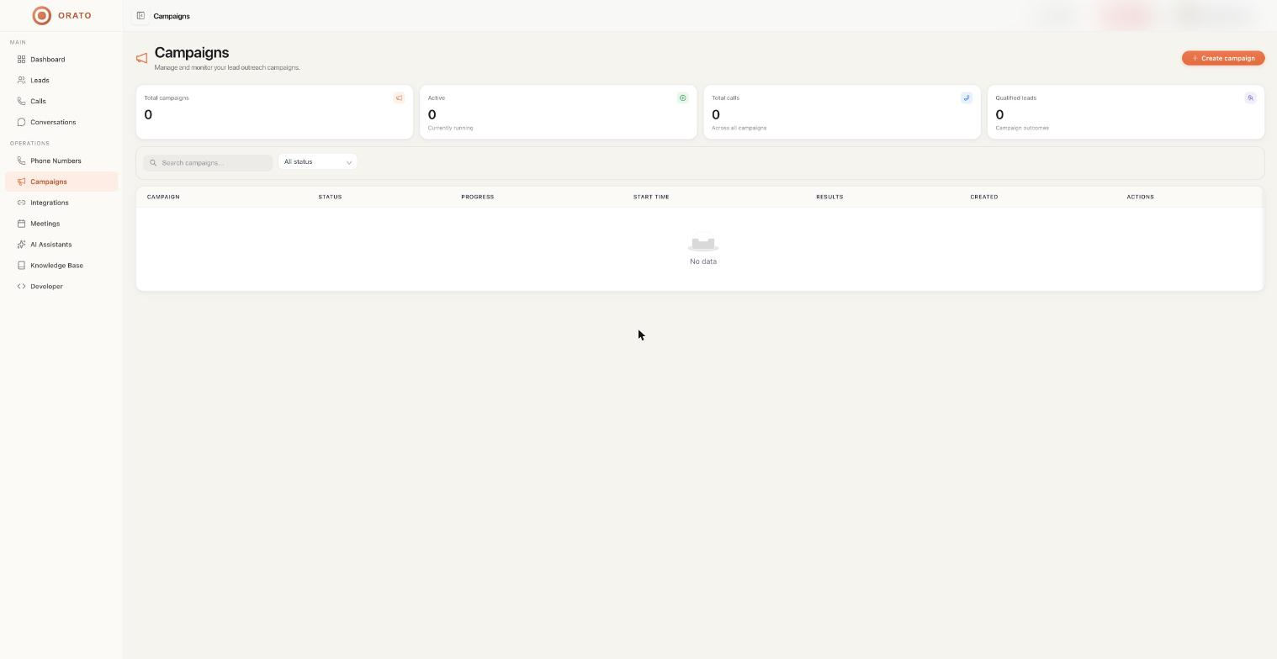Click the 'Across all campaigns' text
Image resolution: width=1277 pixels, height=659 pixels.
[x=739, y=128]
